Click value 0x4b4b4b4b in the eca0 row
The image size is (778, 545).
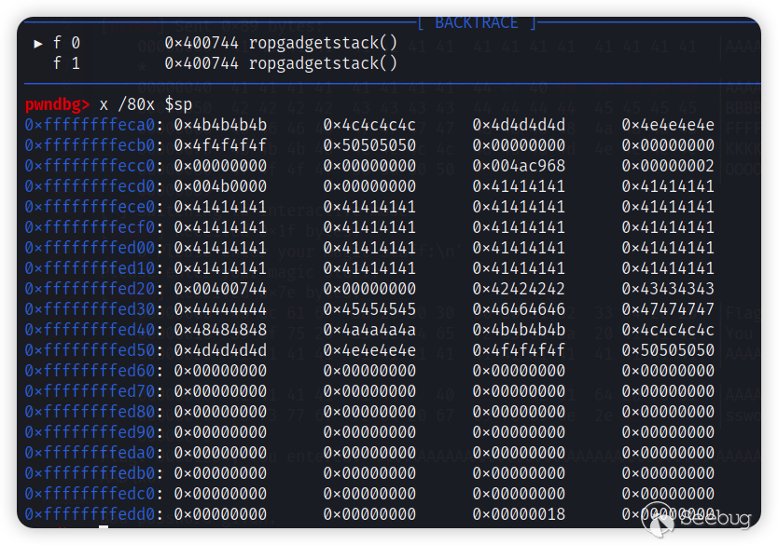coord(220,125)
